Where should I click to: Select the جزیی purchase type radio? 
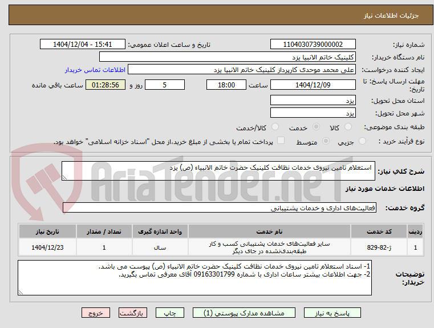(362, 141)
